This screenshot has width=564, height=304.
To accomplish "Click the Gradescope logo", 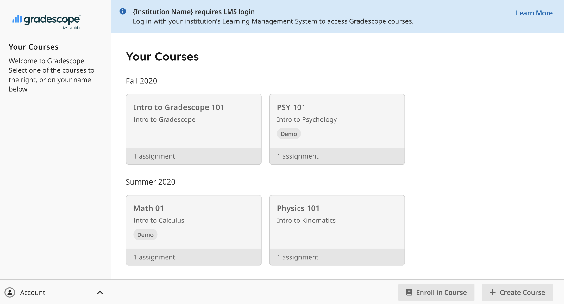I will tap(46, 21).
